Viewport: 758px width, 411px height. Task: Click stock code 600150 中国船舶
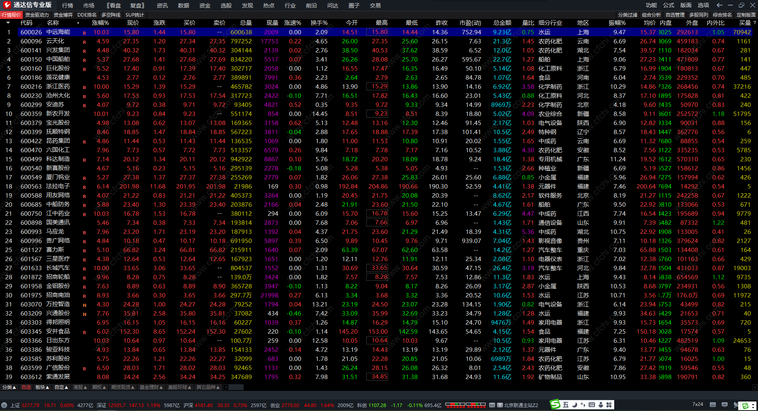[x=31, y=60]
